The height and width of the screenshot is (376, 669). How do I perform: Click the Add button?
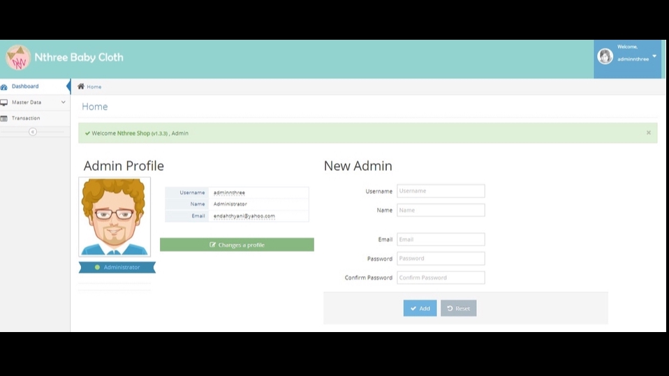[420, 308]
